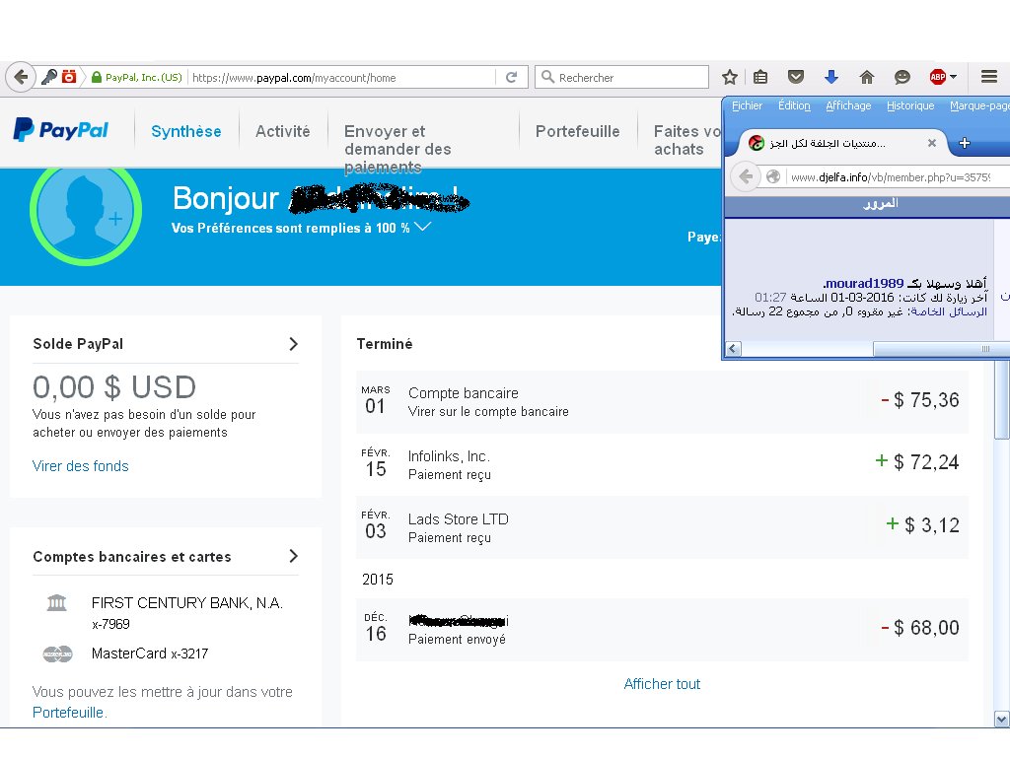Viewport: 1010px width, 757px height.
Task: Click the green padlock site identity icon
Action: [x=97, y=77]
